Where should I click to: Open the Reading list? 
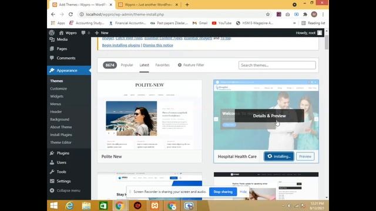pyautogui.click(x=313, y=23)
